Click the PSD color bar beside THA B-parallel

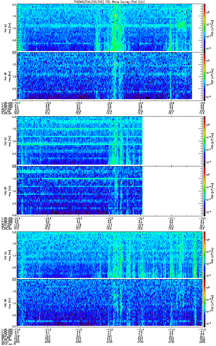(205, 76)
